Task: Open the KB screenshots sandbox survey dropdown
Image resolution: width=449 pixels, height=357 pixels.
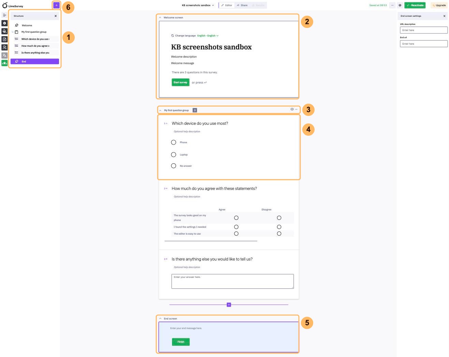Action: click(x=198, y=5)
